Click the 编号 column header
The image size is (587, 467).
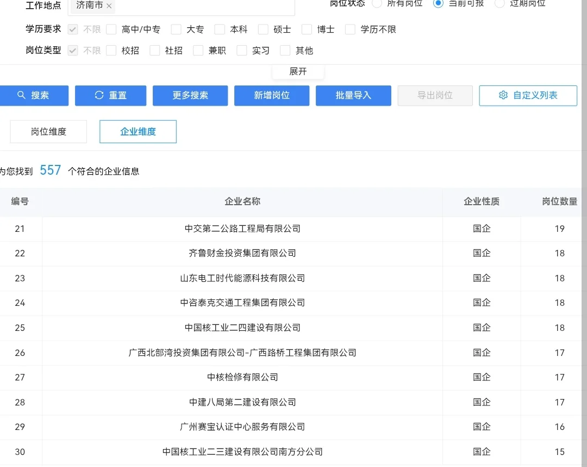pos(20,201)
